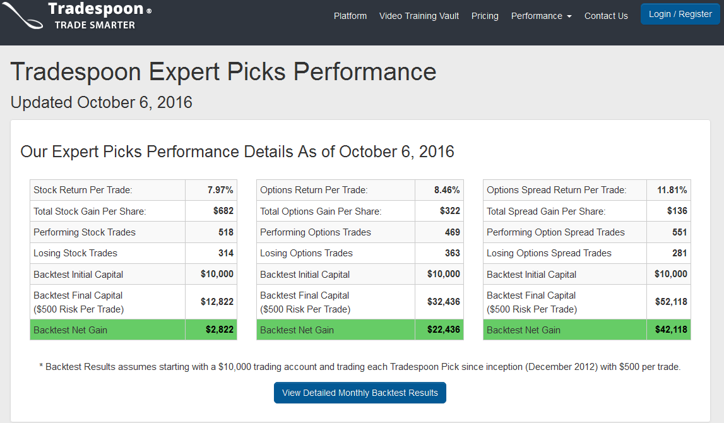Screen dimensions: 724x423
Task: Click the Tradespoon Trade Smarter brand text
Action: [99, 16]
